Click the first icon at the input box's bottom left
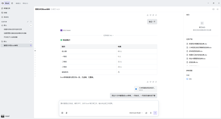Screen dimensions: 221x119 pos(62,113)
